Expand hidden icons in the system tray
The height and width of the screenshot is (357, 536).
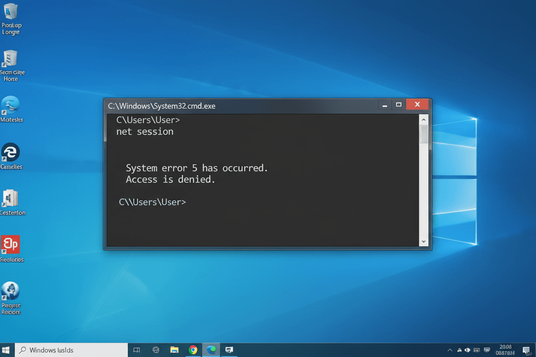[x=450, y=350]
